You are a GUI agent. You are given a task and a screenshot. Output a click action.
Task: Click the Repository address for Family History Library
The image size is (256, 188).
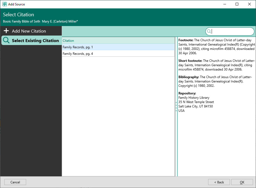point(196,104)
